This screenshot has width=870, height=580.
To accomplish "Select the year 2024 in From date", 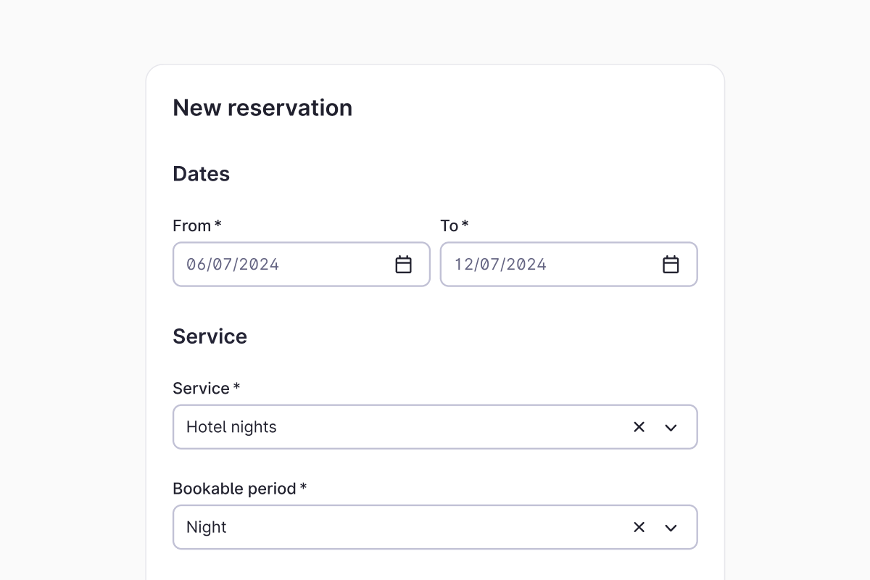I will click(260, 265).
